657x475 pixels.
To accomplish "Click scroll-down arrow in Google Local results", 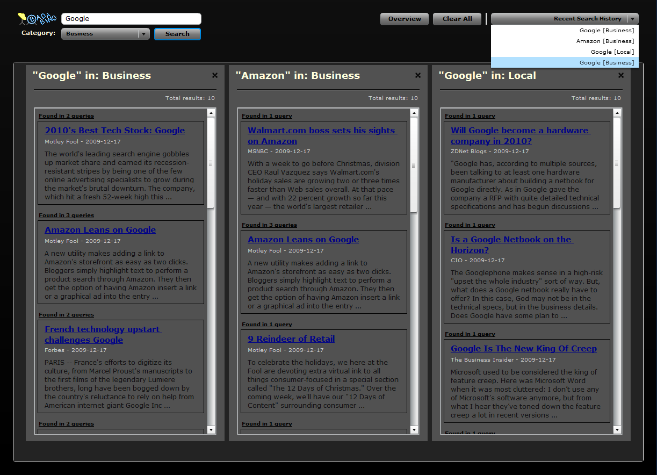I will pos(617,430).
